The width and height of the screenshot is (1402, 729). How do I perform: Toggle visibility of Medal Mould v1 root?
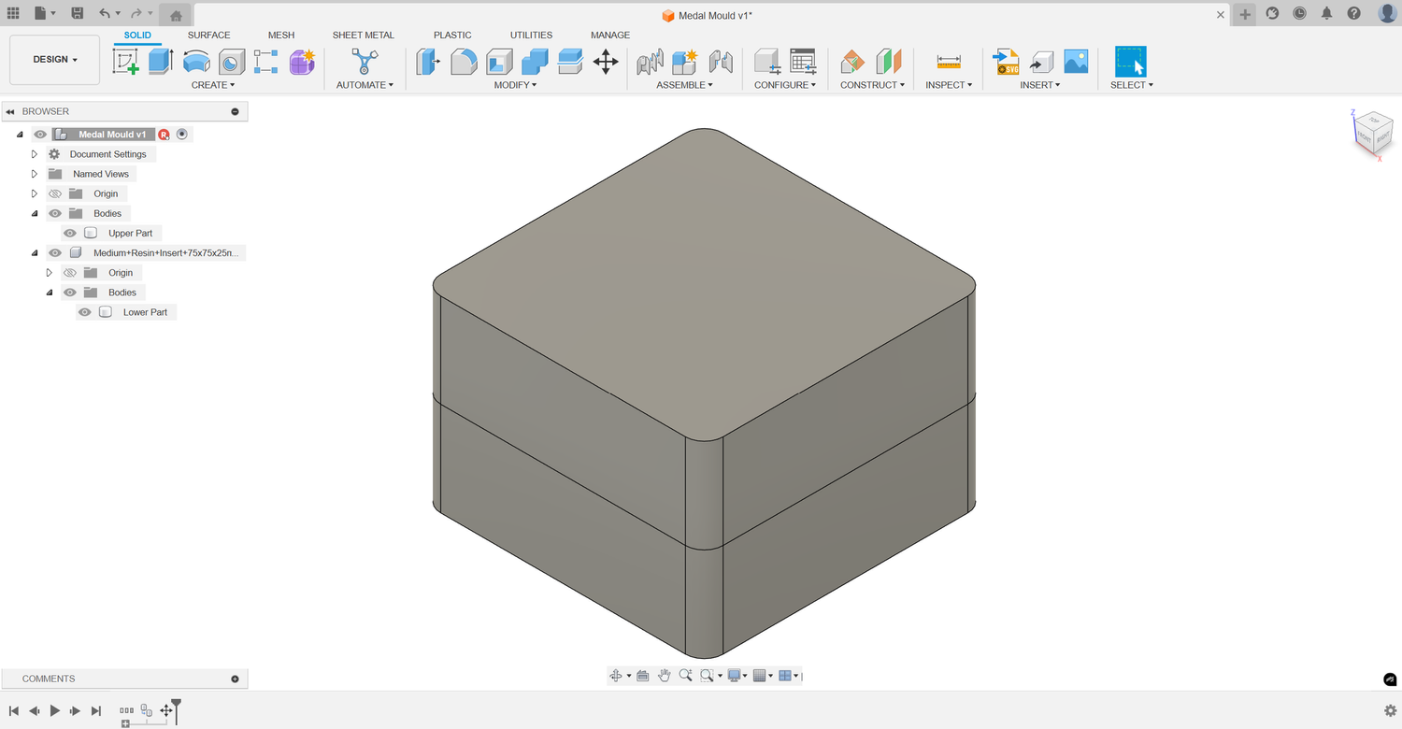point(40,135)
